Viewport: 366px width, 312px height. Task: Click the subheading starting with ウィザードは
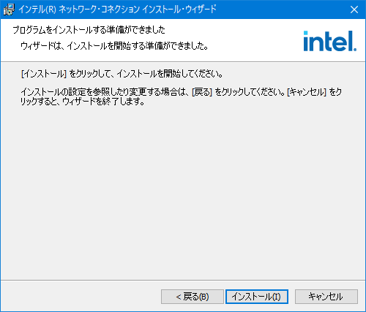tap(114, 46)
